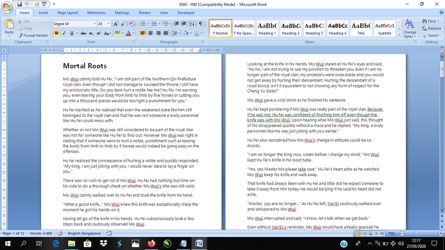Click the tab selector at ruler corner

coord(4,50)
